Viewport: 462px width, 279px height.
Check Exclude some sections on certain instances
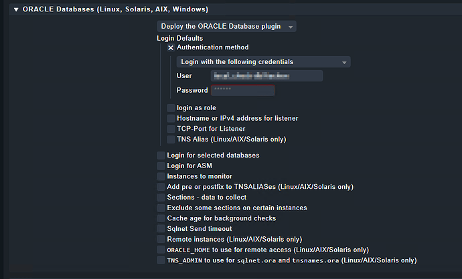point(161,208)
